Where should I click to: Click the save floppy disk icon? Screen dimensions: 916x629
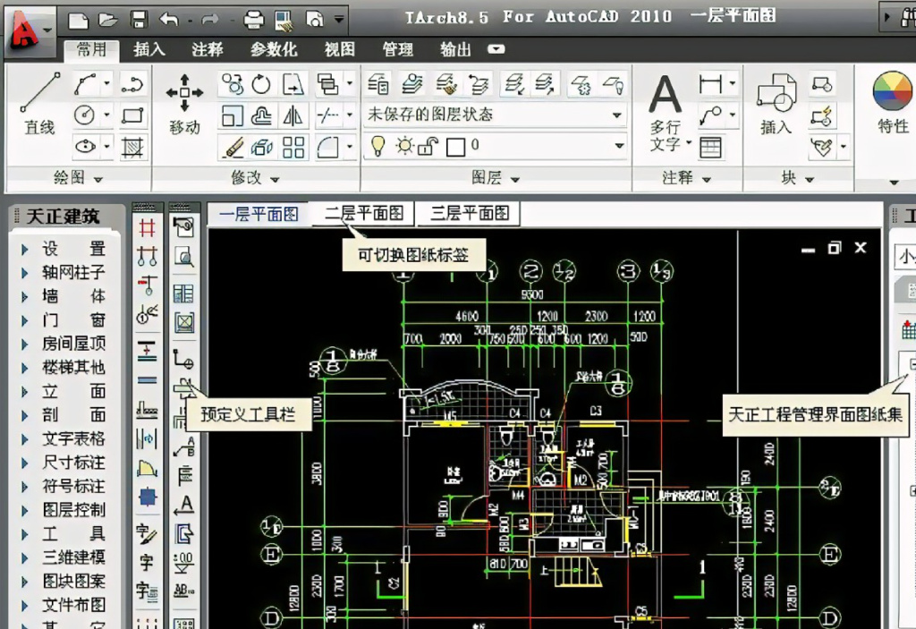[x=139, y=18]
